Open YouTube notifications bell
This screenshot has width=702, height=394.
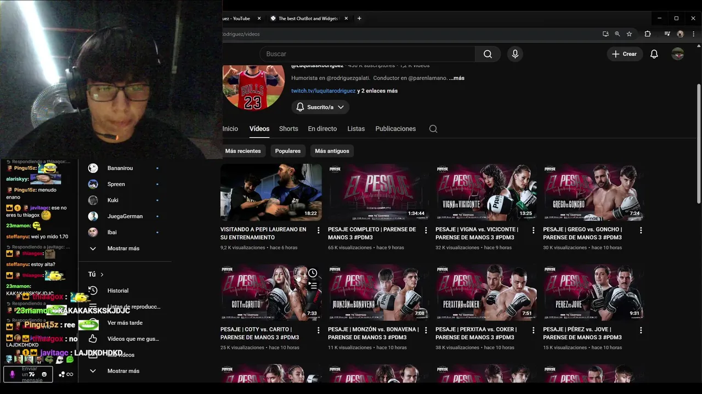click(x=654, y=54)
